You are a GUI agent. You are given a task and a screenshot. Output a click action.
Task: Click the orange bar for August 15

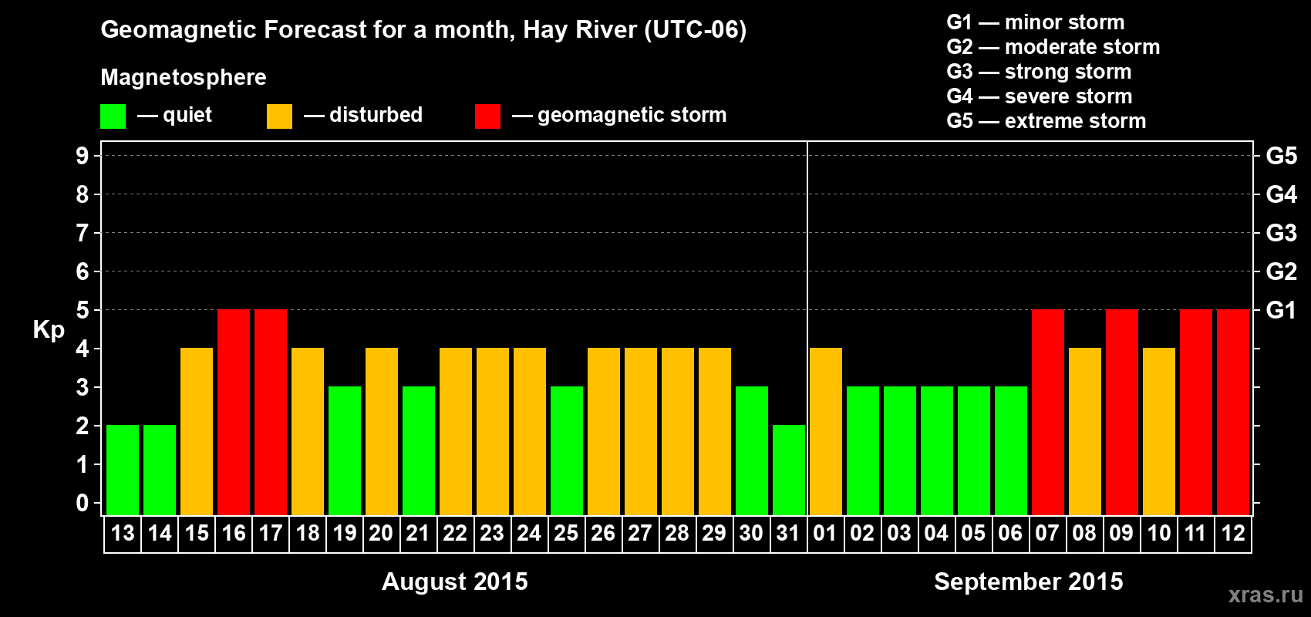coord(197,431)
